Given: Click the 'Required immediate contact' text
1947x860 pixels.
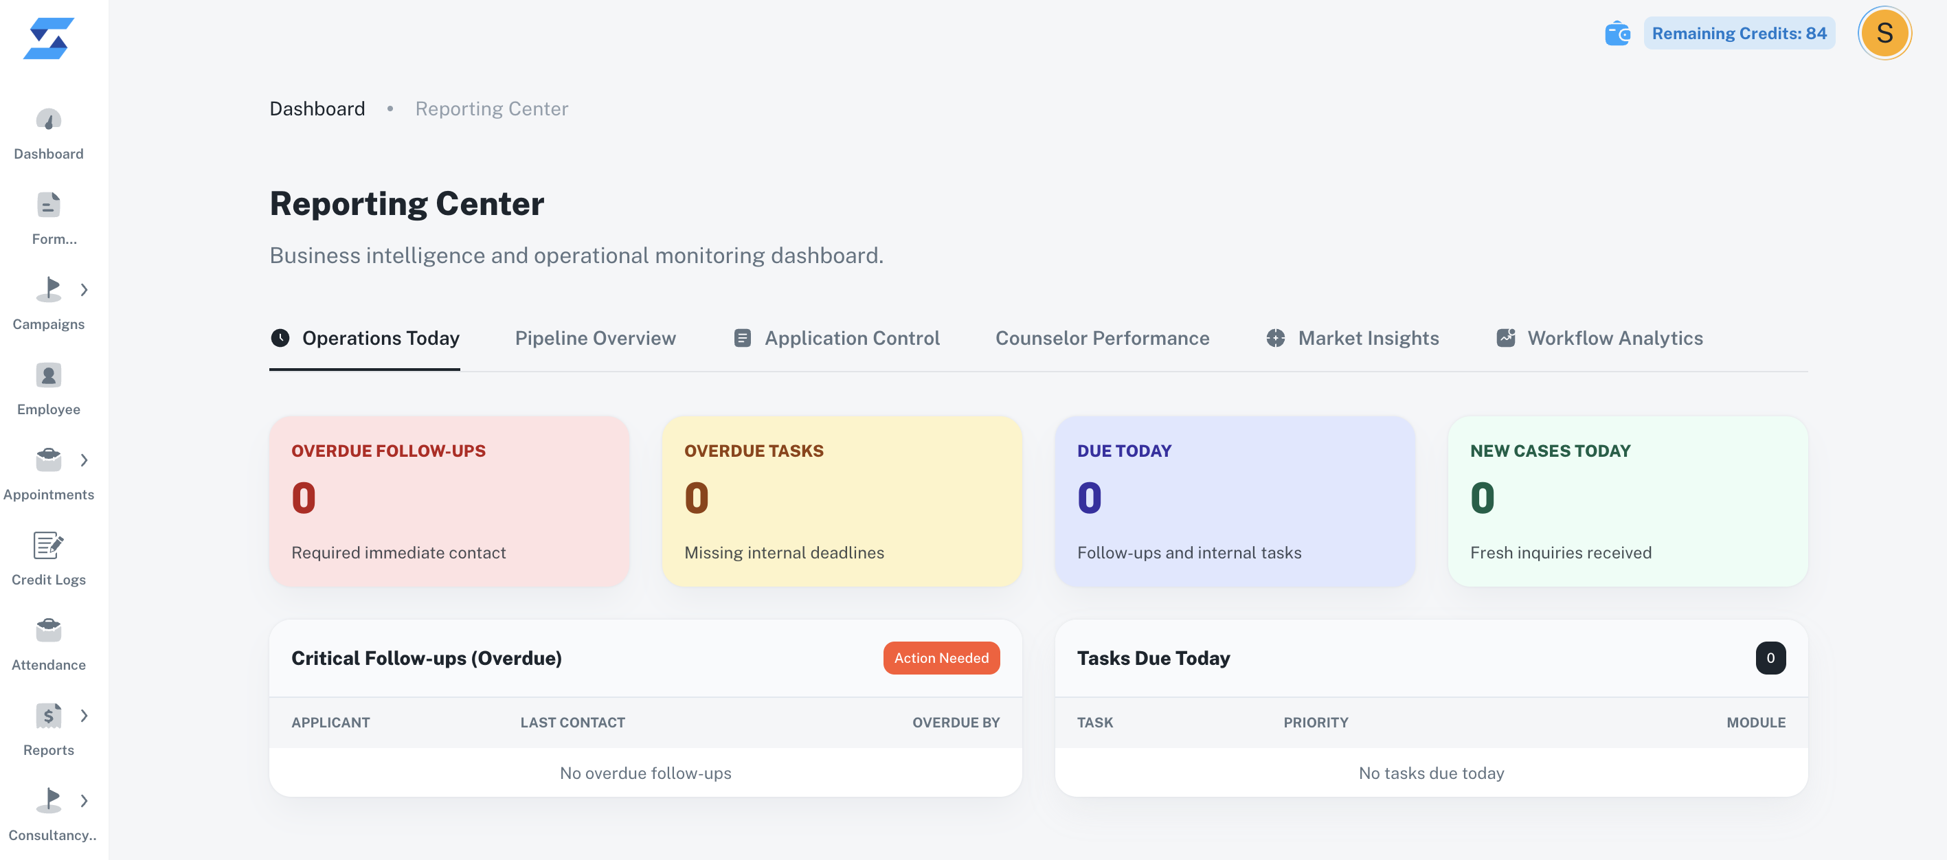Looking at the screenshot, I should coord(398,552).
